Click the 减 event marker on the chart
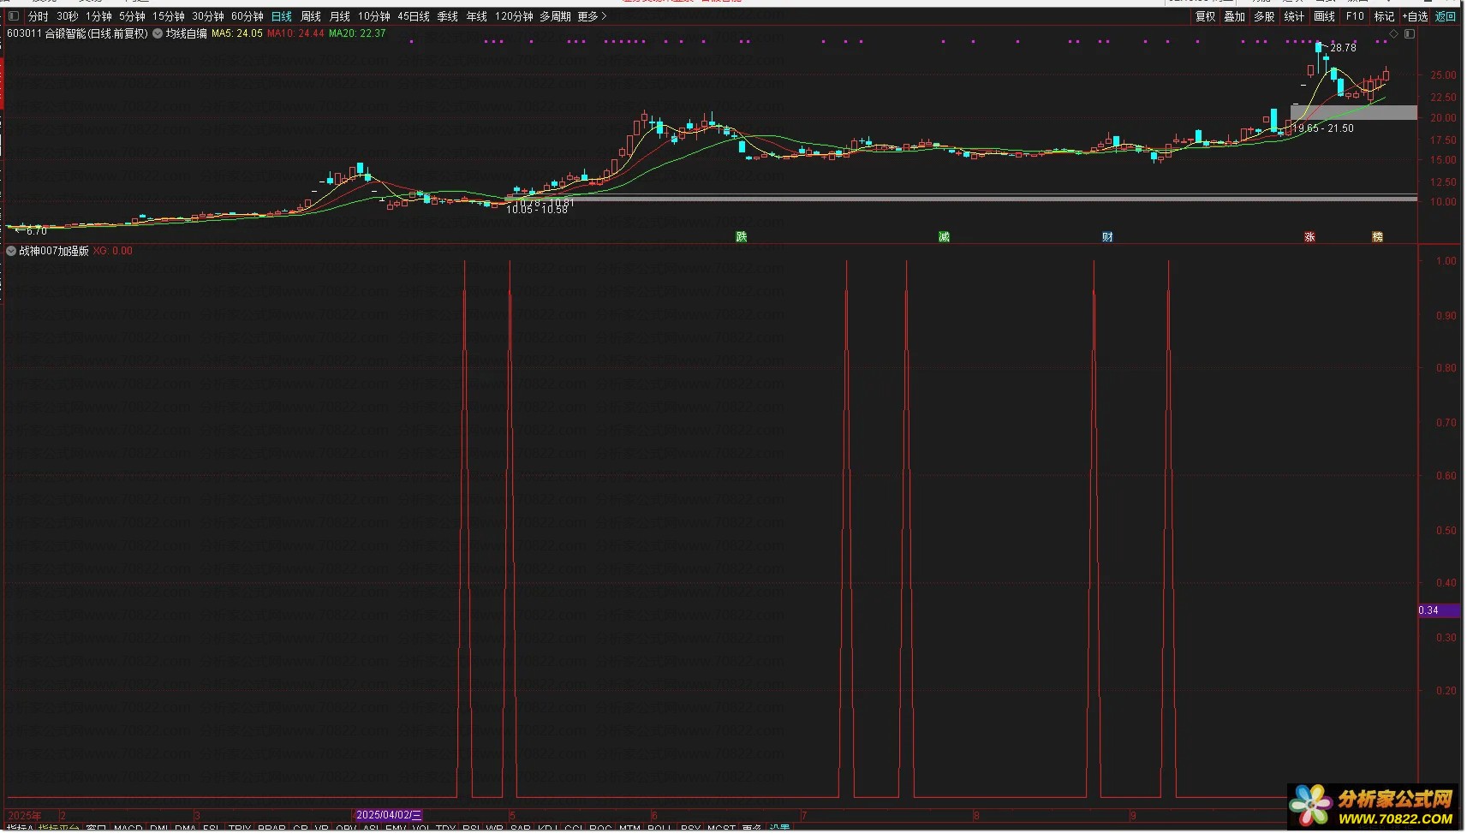Screen dimensions: 1467x833 (x=944, y=237)
